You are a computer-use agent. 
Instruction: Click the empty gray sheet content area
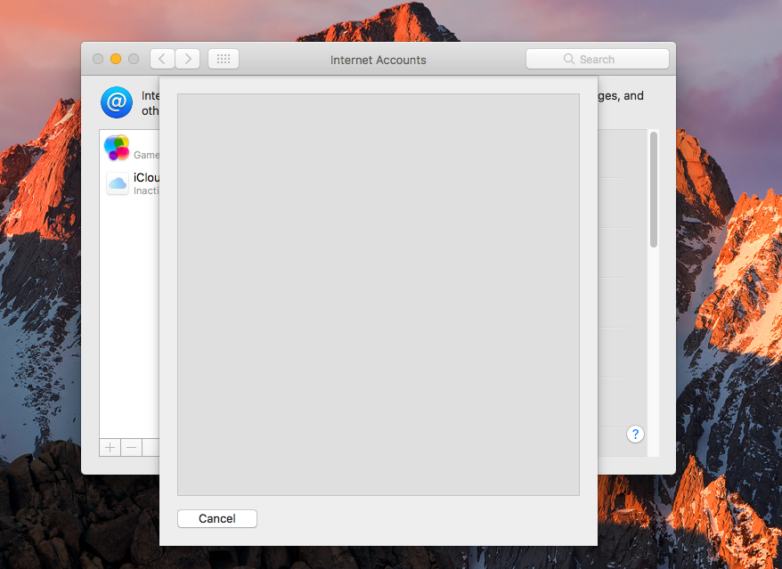[x=378, y=294]
